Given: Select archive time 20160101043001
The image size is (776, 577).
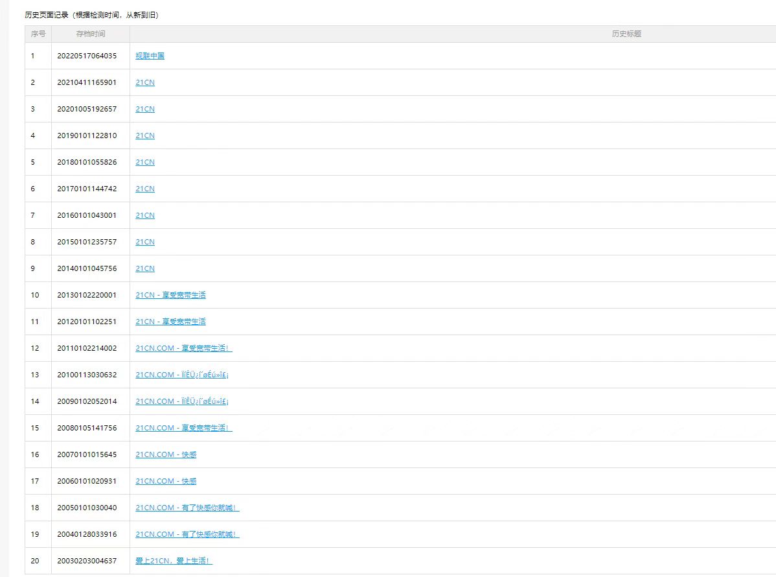Looking at the screenshot, I should click(87, 215).
